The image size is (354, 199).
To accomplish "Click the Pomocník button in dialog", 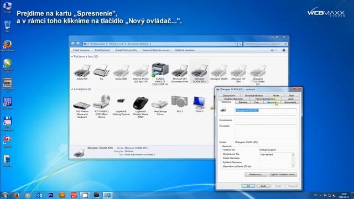I will (293, 186).
